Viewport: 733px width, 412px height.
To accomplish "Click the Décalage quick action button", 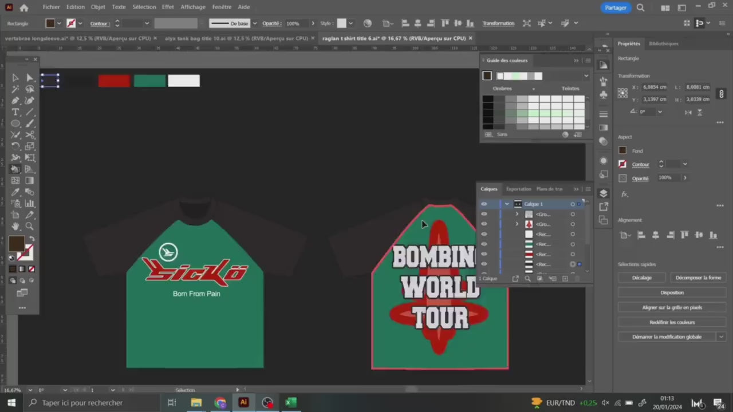I will click(x=642, y=278).
